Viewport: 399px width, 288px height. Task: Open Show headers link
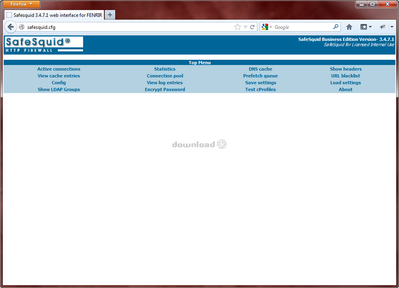[x=346, y=69]
